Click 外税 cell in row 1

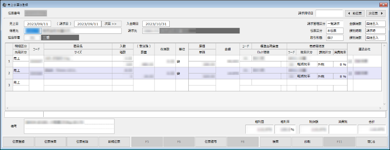(325, 64)
